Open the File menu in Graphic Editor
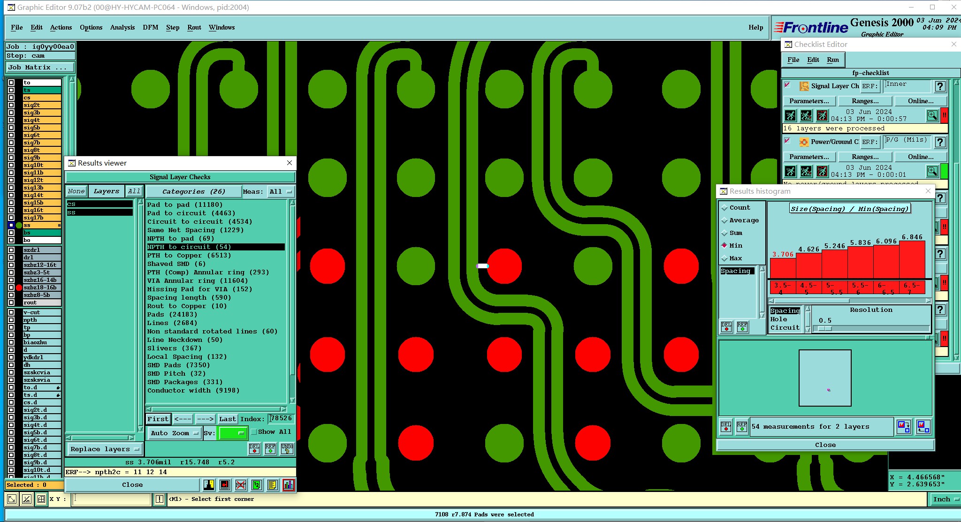This screenshot has width=961, height=522. point(17,27)
